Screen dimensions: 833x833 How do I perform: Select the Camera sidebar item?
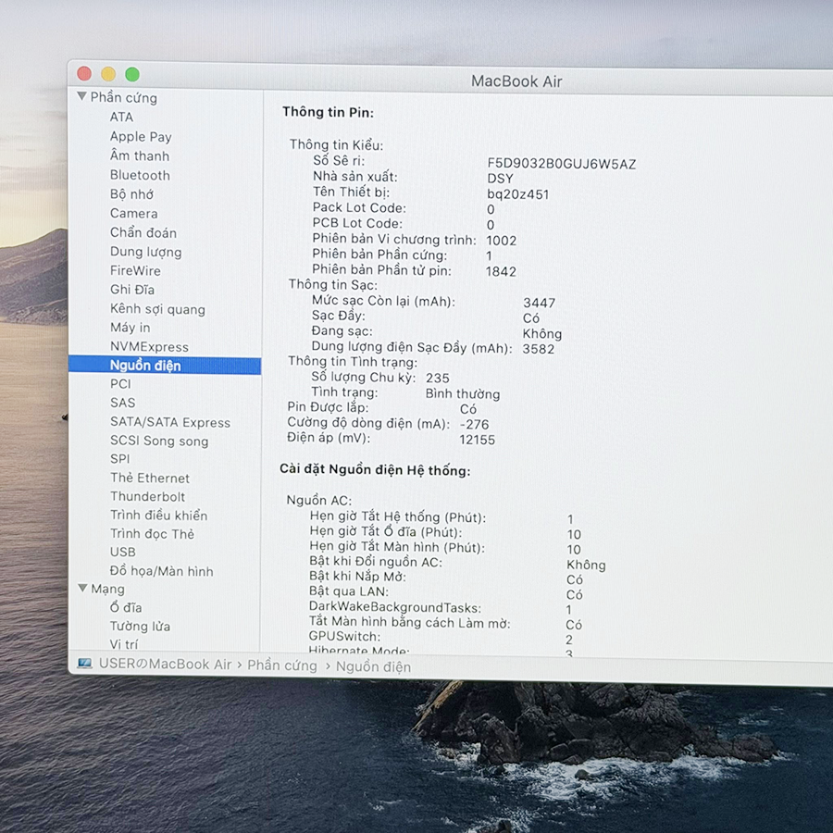point(133,213)
